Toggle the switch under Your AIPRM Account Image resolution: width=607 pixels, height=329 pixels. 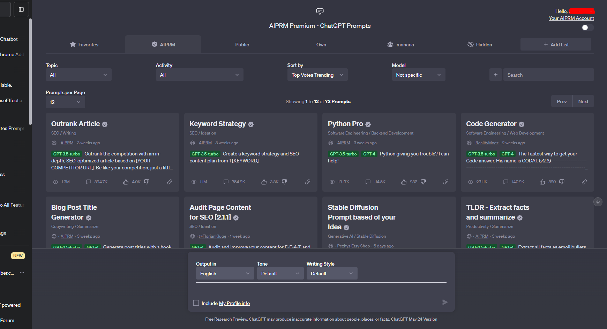pyautogui.click(x=588, y=28)
